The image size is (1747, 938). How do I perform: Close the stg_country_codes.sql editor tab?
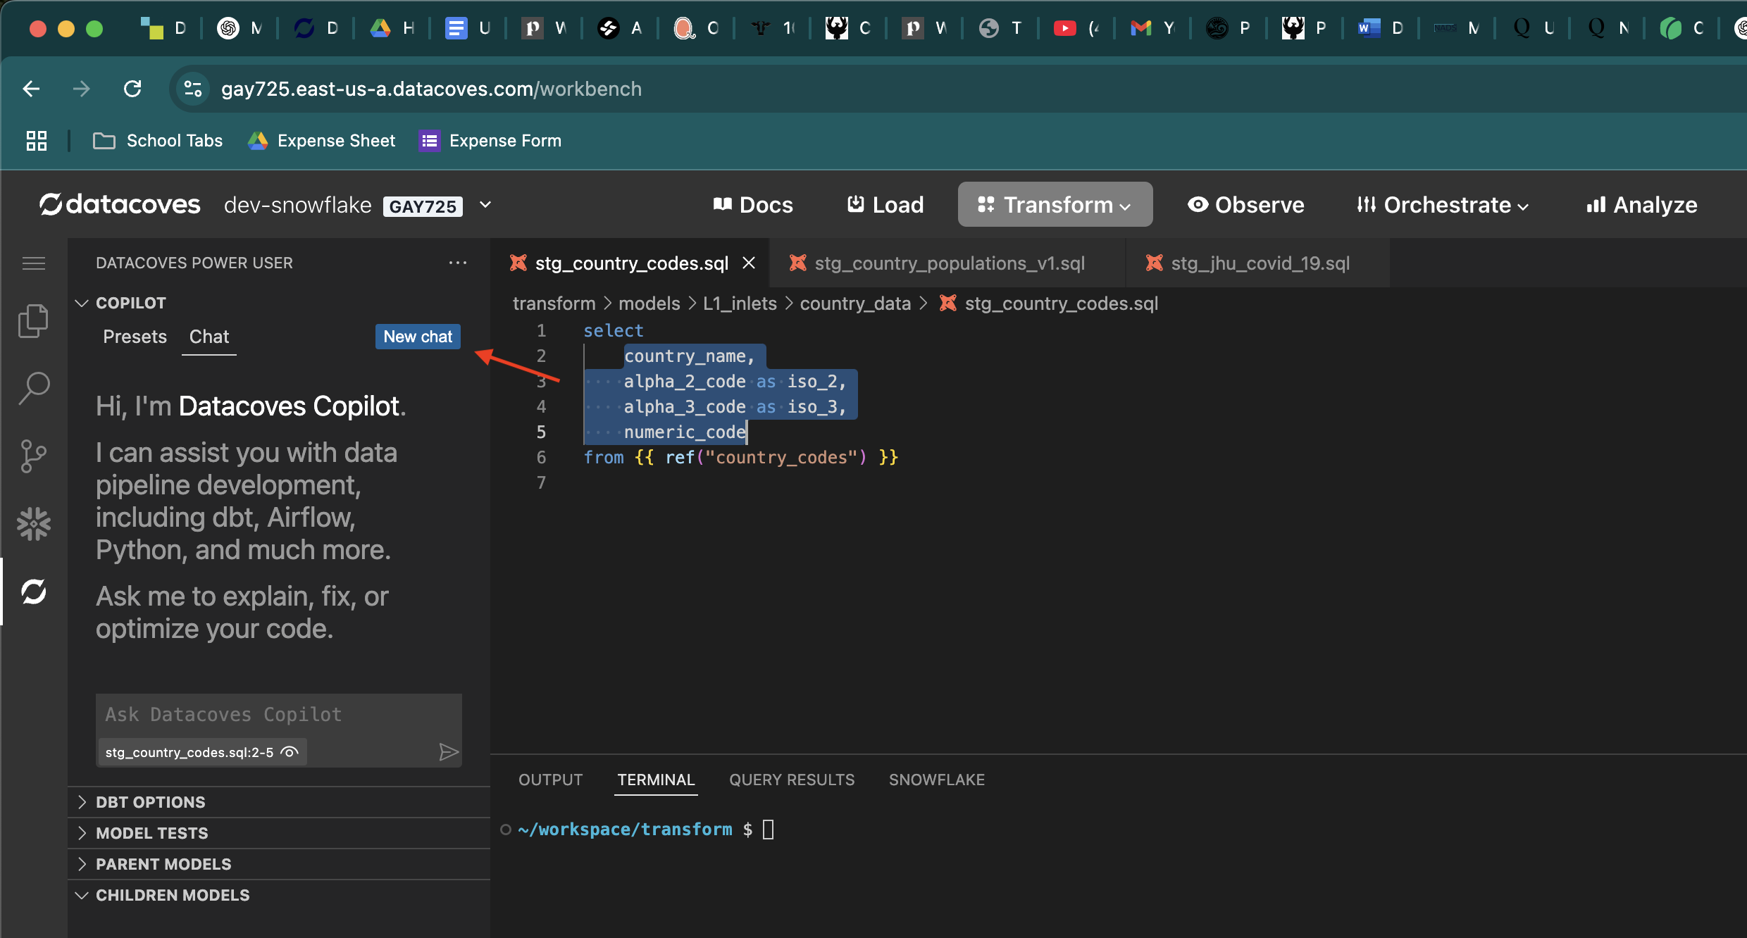(x=749, y=263)
